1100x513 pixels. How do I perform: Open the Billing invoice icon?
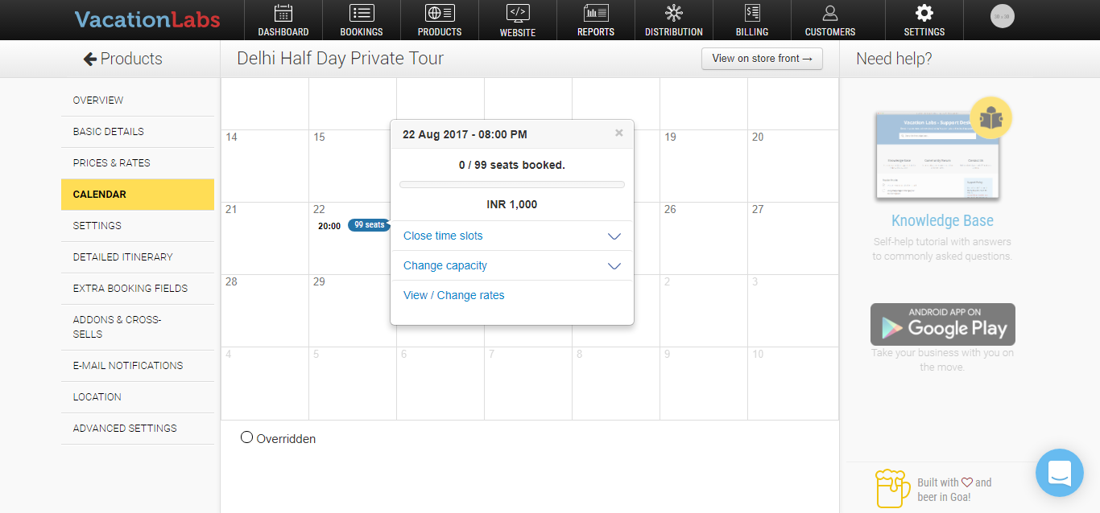click(752, 13)
